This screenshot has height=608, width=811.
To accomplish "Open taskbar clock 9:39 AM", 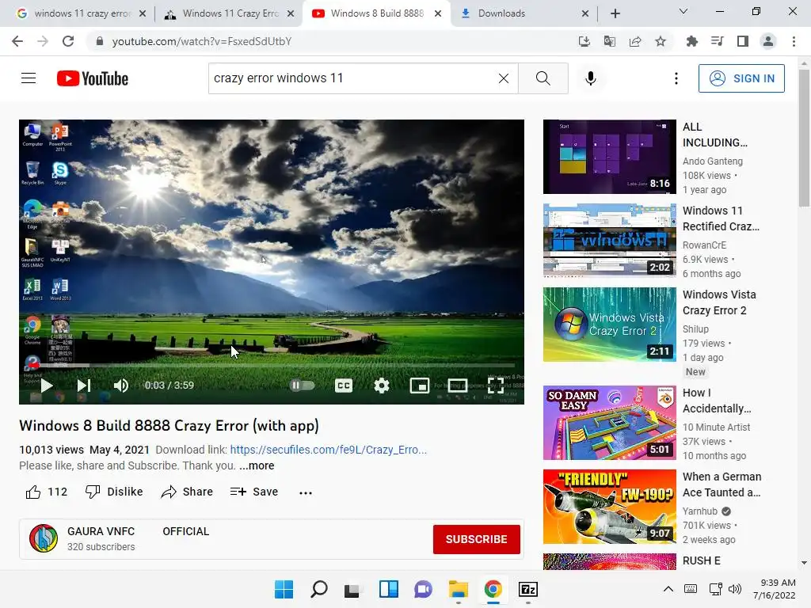I will tap(775, 589).
